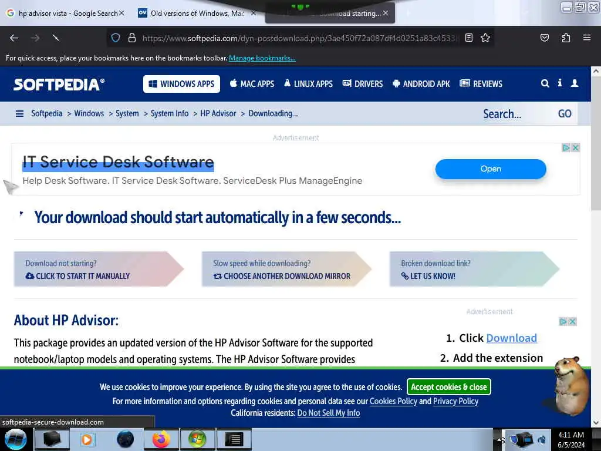This screenshot has height=451, width=601.
Task: Click Do Not Sell My Info link
Action: click(x=329, y=413)
